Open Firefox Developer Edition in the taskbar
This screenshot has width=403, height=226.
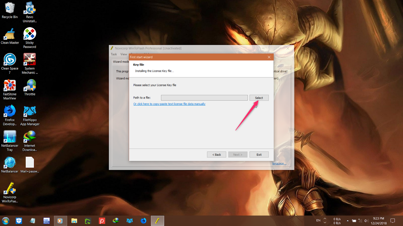(x=143, y=221)
